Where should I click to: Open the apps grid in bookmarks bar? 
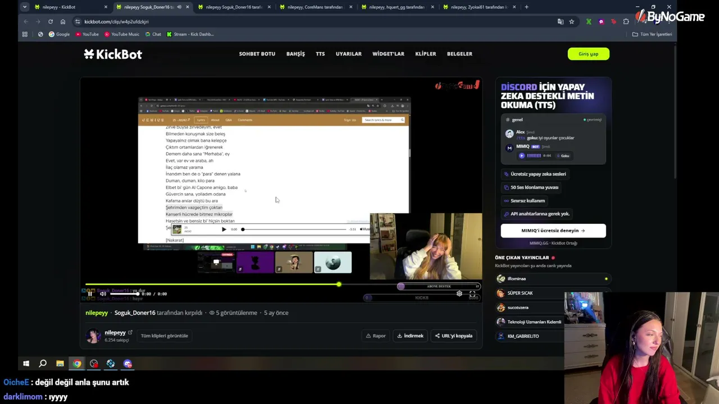(25, 34)
